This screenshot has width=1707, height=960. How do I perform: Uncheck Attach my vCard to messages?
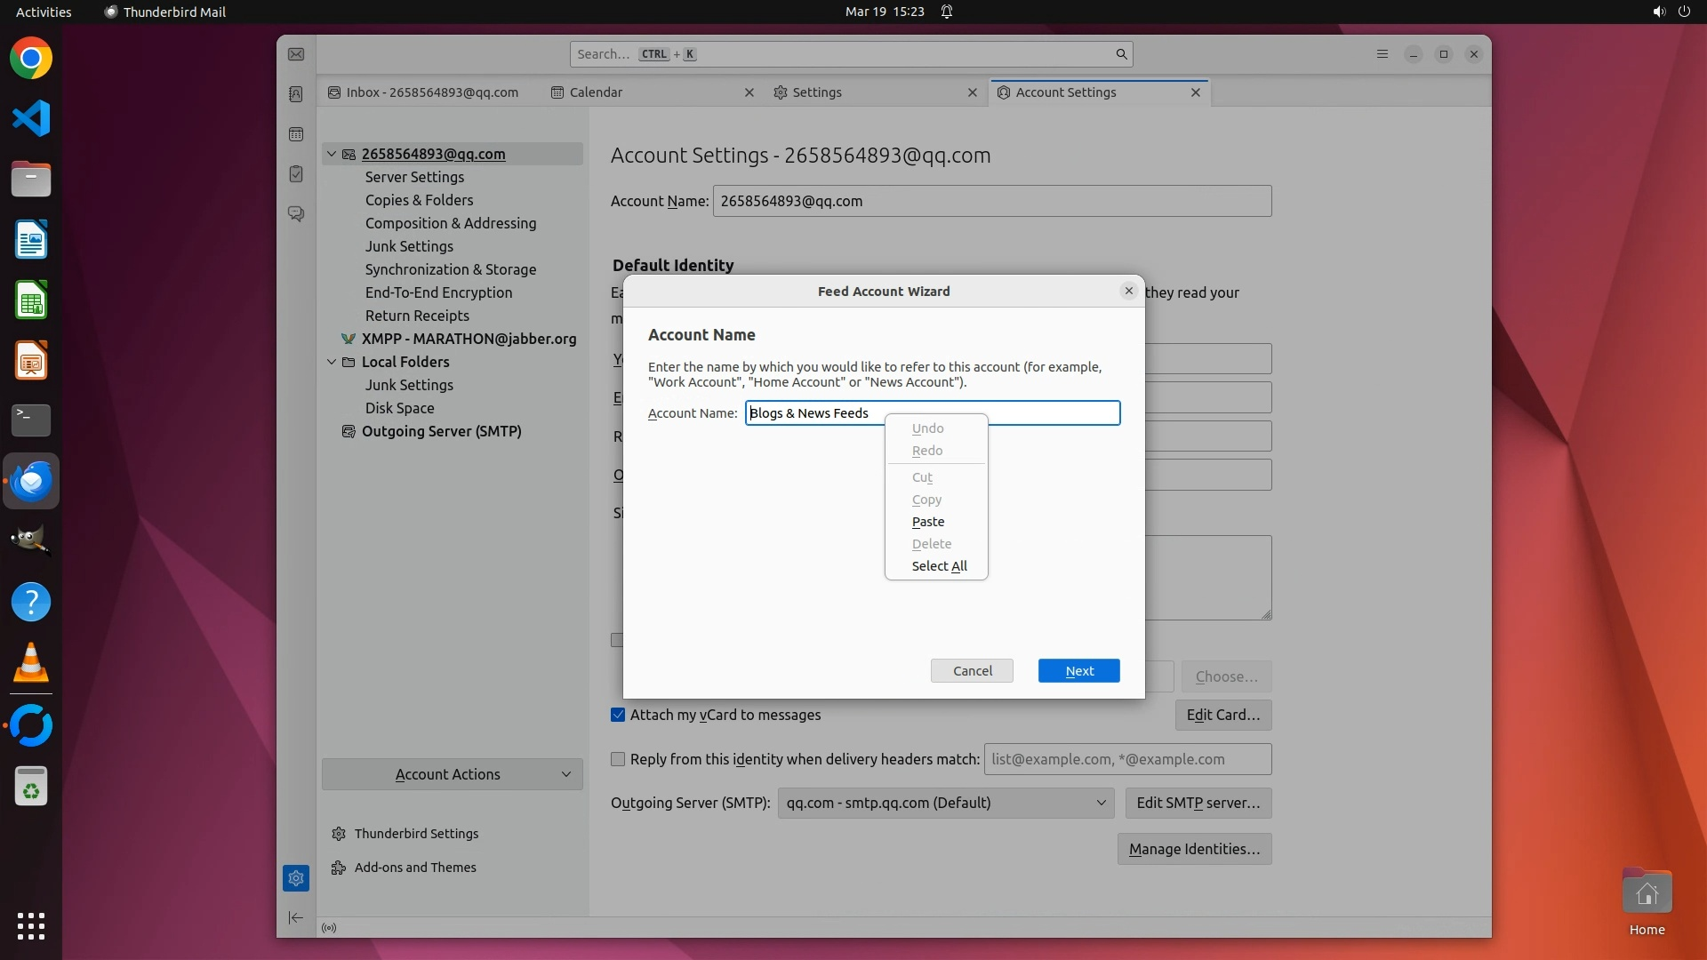click(x=618, y=715)
